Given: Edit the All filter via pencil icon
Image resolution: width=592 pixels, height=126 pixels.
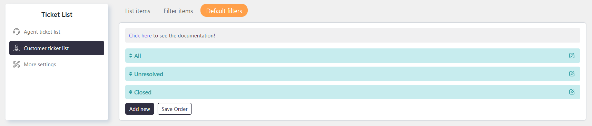Looking at the screenshot, I should click(x=572, y=56).
